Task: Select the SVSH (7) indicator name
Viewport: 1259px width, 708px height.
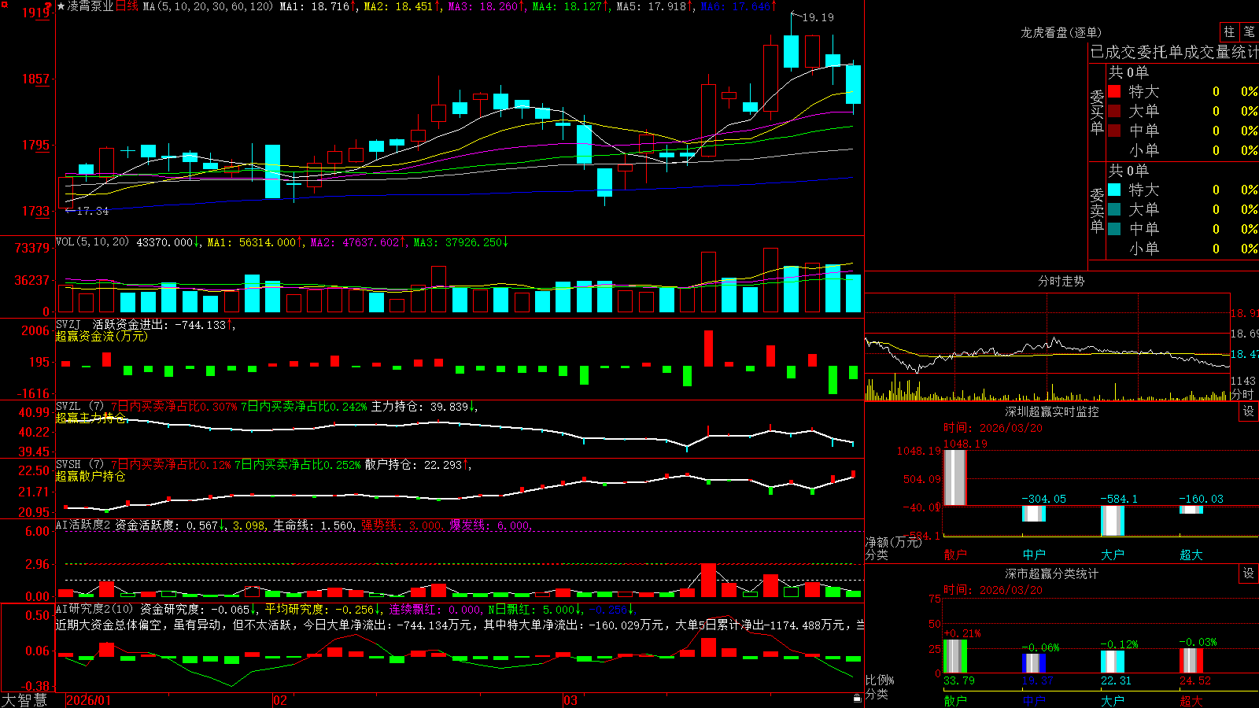Action: click(x=79, y=465)
